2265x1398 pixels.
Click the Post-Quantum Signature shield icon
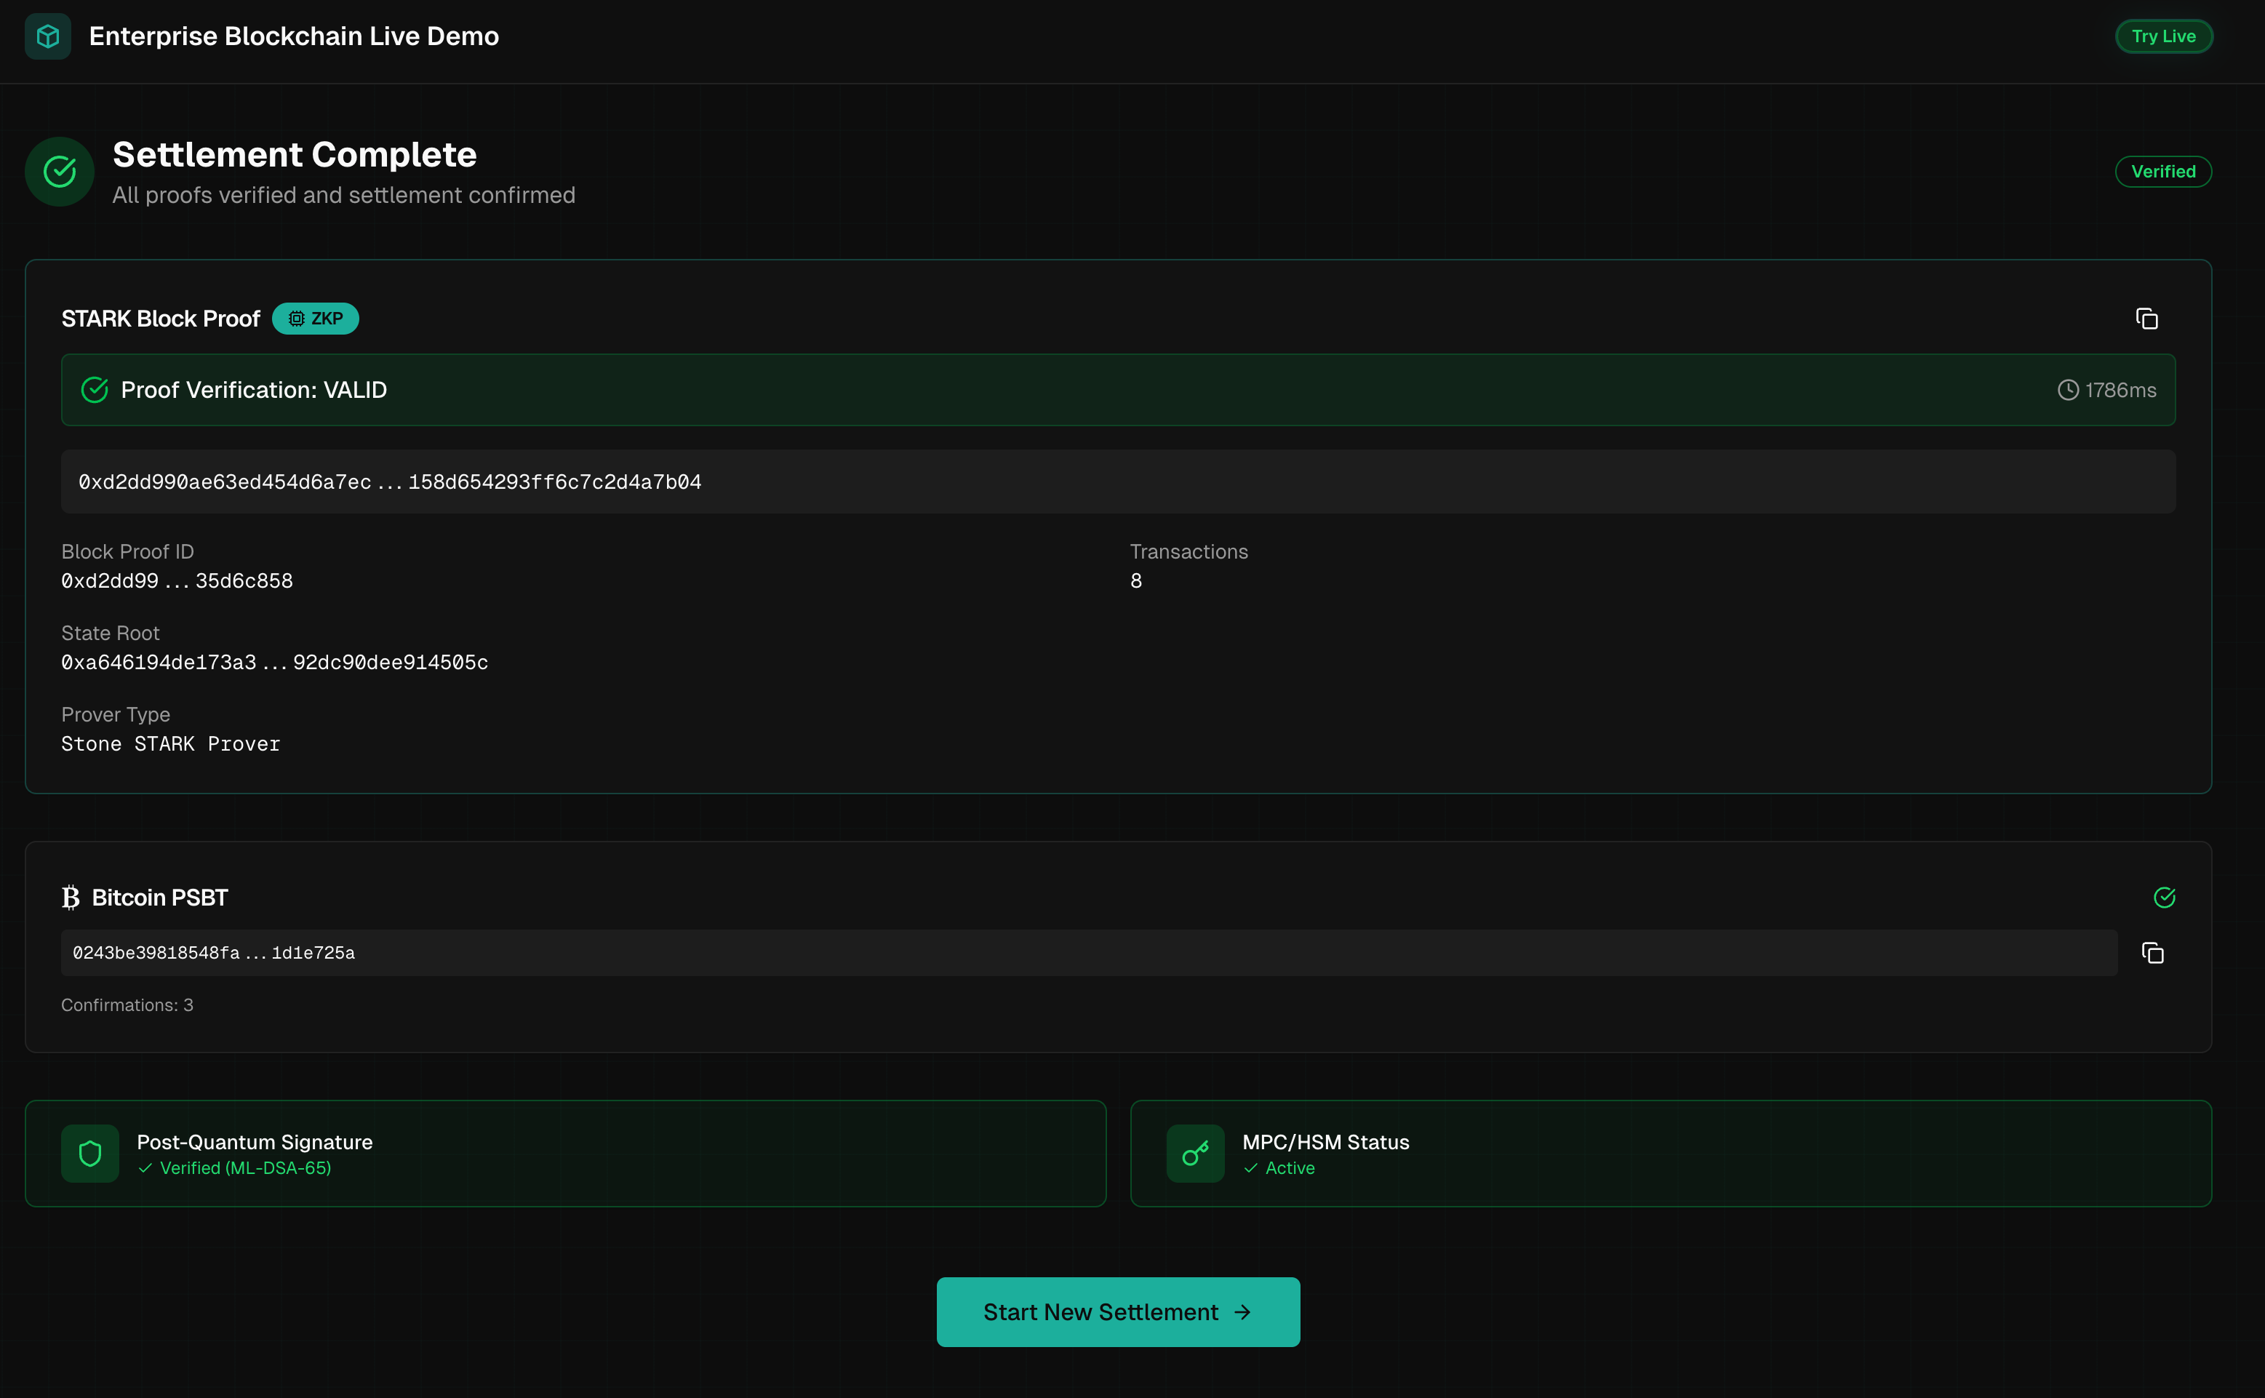pyautogui.click(x=89, y=1153)
